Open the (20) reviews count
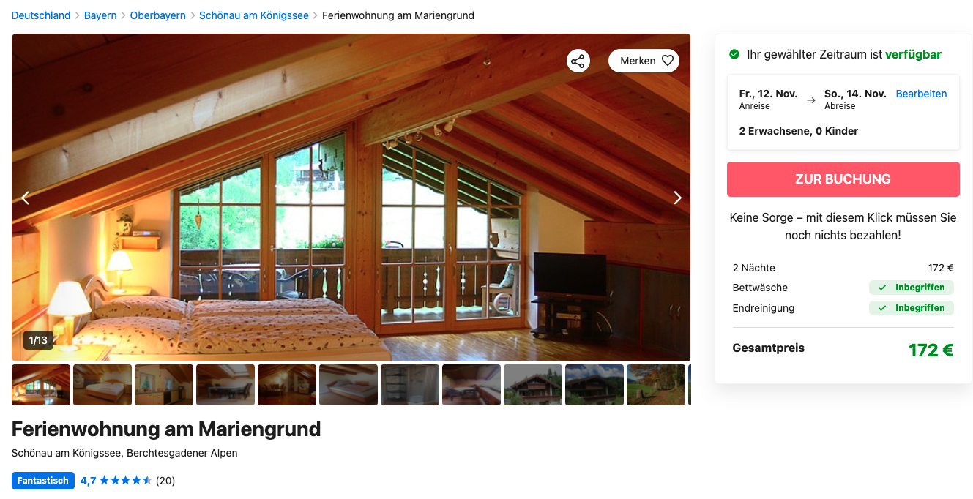This screenshot has height=499, width=973. point(165,481)
